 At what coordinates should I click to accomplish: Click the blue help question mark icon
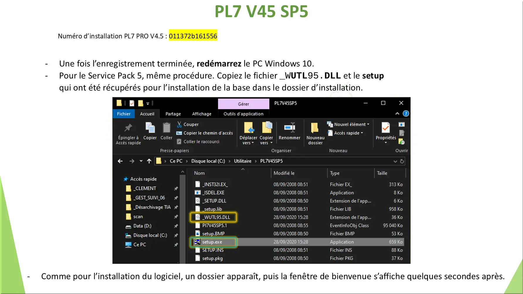(406, 114)
